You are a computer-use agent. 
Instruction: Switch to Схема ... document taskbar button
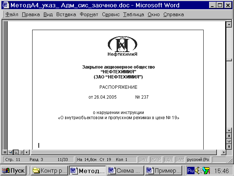point(125,170)
